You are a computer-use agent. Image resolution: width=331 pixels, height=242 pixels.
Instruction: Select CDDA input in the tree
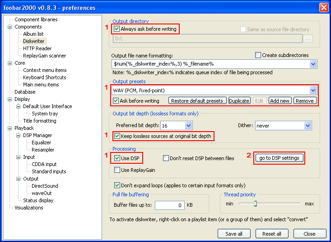point(44,164)
